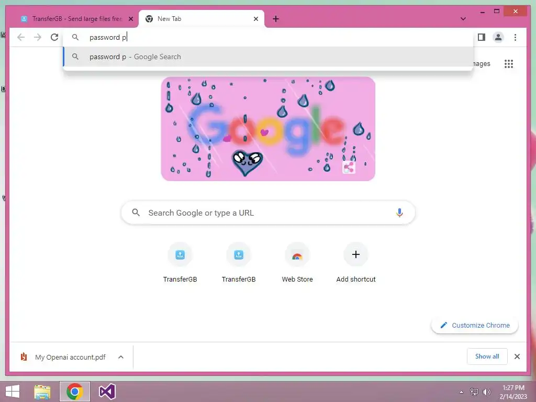The image size is (536, 402).
Task: Click Customize Chrome button
Action: pos(475,326)
